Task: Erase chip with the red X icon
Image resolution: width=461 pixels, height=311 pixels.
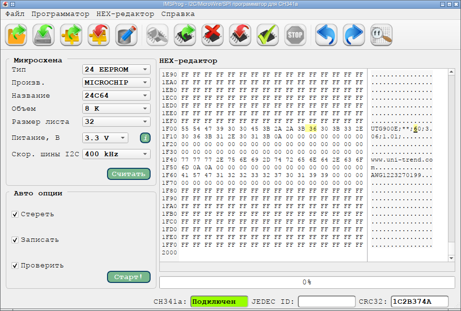Action: pyautogui.click(x=213, y=35)
